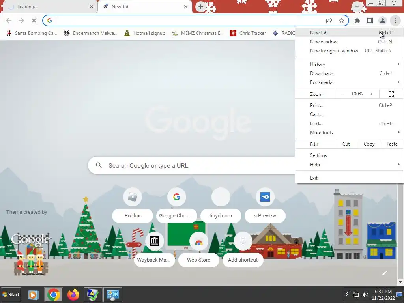Open the Extensions puzzle icon
Screen dimensions: 404x303
click(x=357, y=21)
